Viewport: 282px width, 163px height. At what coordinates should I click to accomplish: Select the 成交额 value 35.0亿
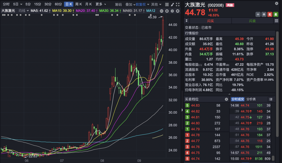[208, 44]
